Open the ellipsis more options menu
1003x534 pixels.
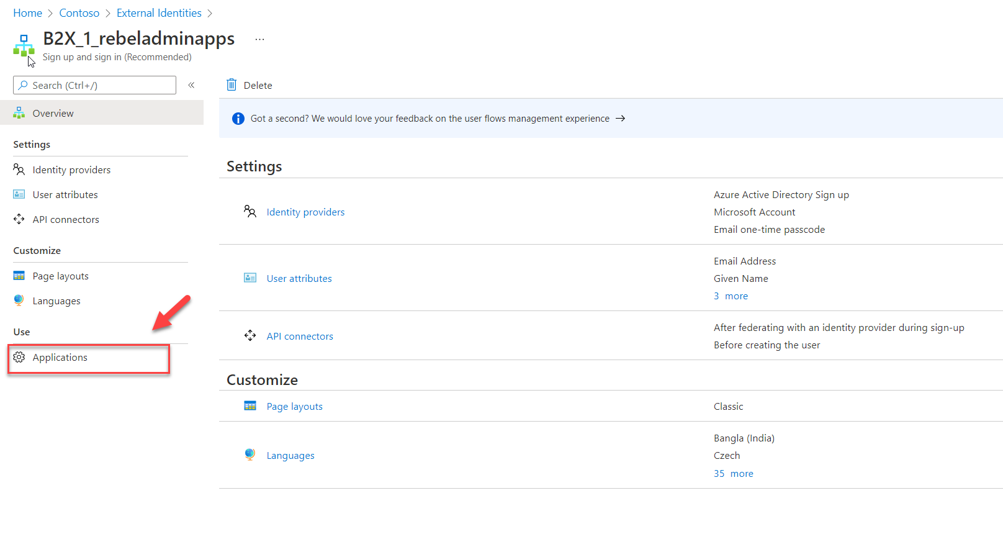pos(259,39)
